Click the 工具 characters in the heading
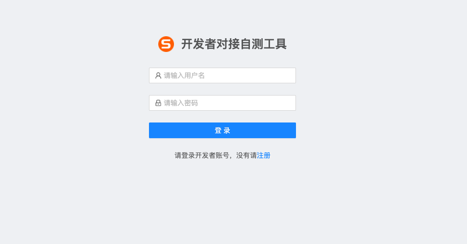The width and height of the screenshot is (467, 244). [x=275, y=44]
